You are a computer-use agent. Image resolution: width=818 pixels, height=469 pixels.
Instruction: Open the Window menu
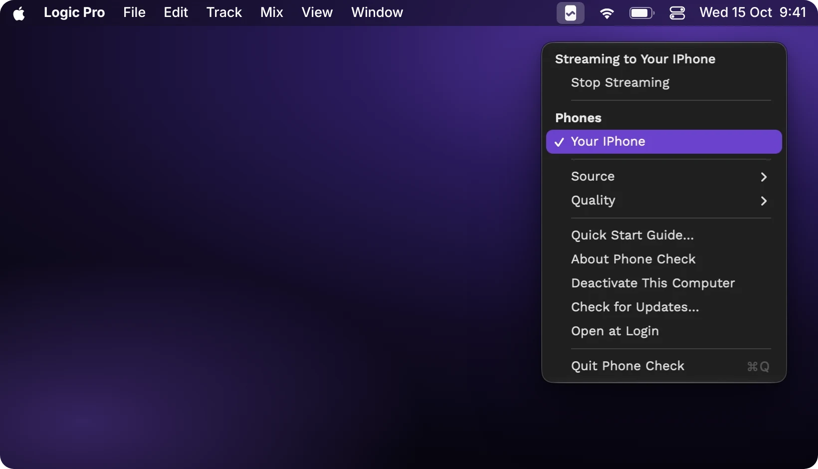[377, 12]
